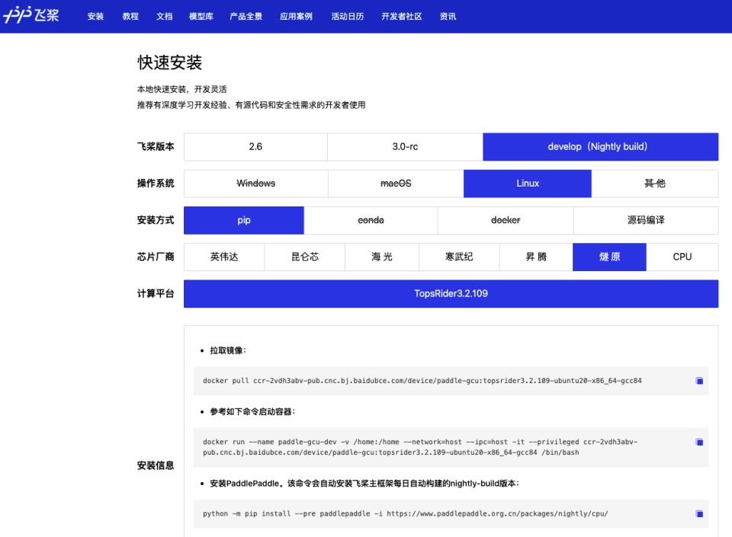Open the 安装 navigation menu
This screenshot has width=732, height=537.
pyautogui.click(x=95, y=16)
